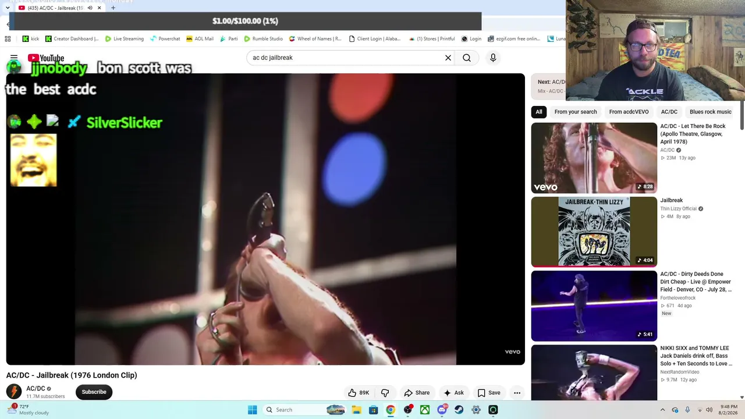Open the Rumble Studio bookmark
The image size is (745, 419).
click(263, 39)
